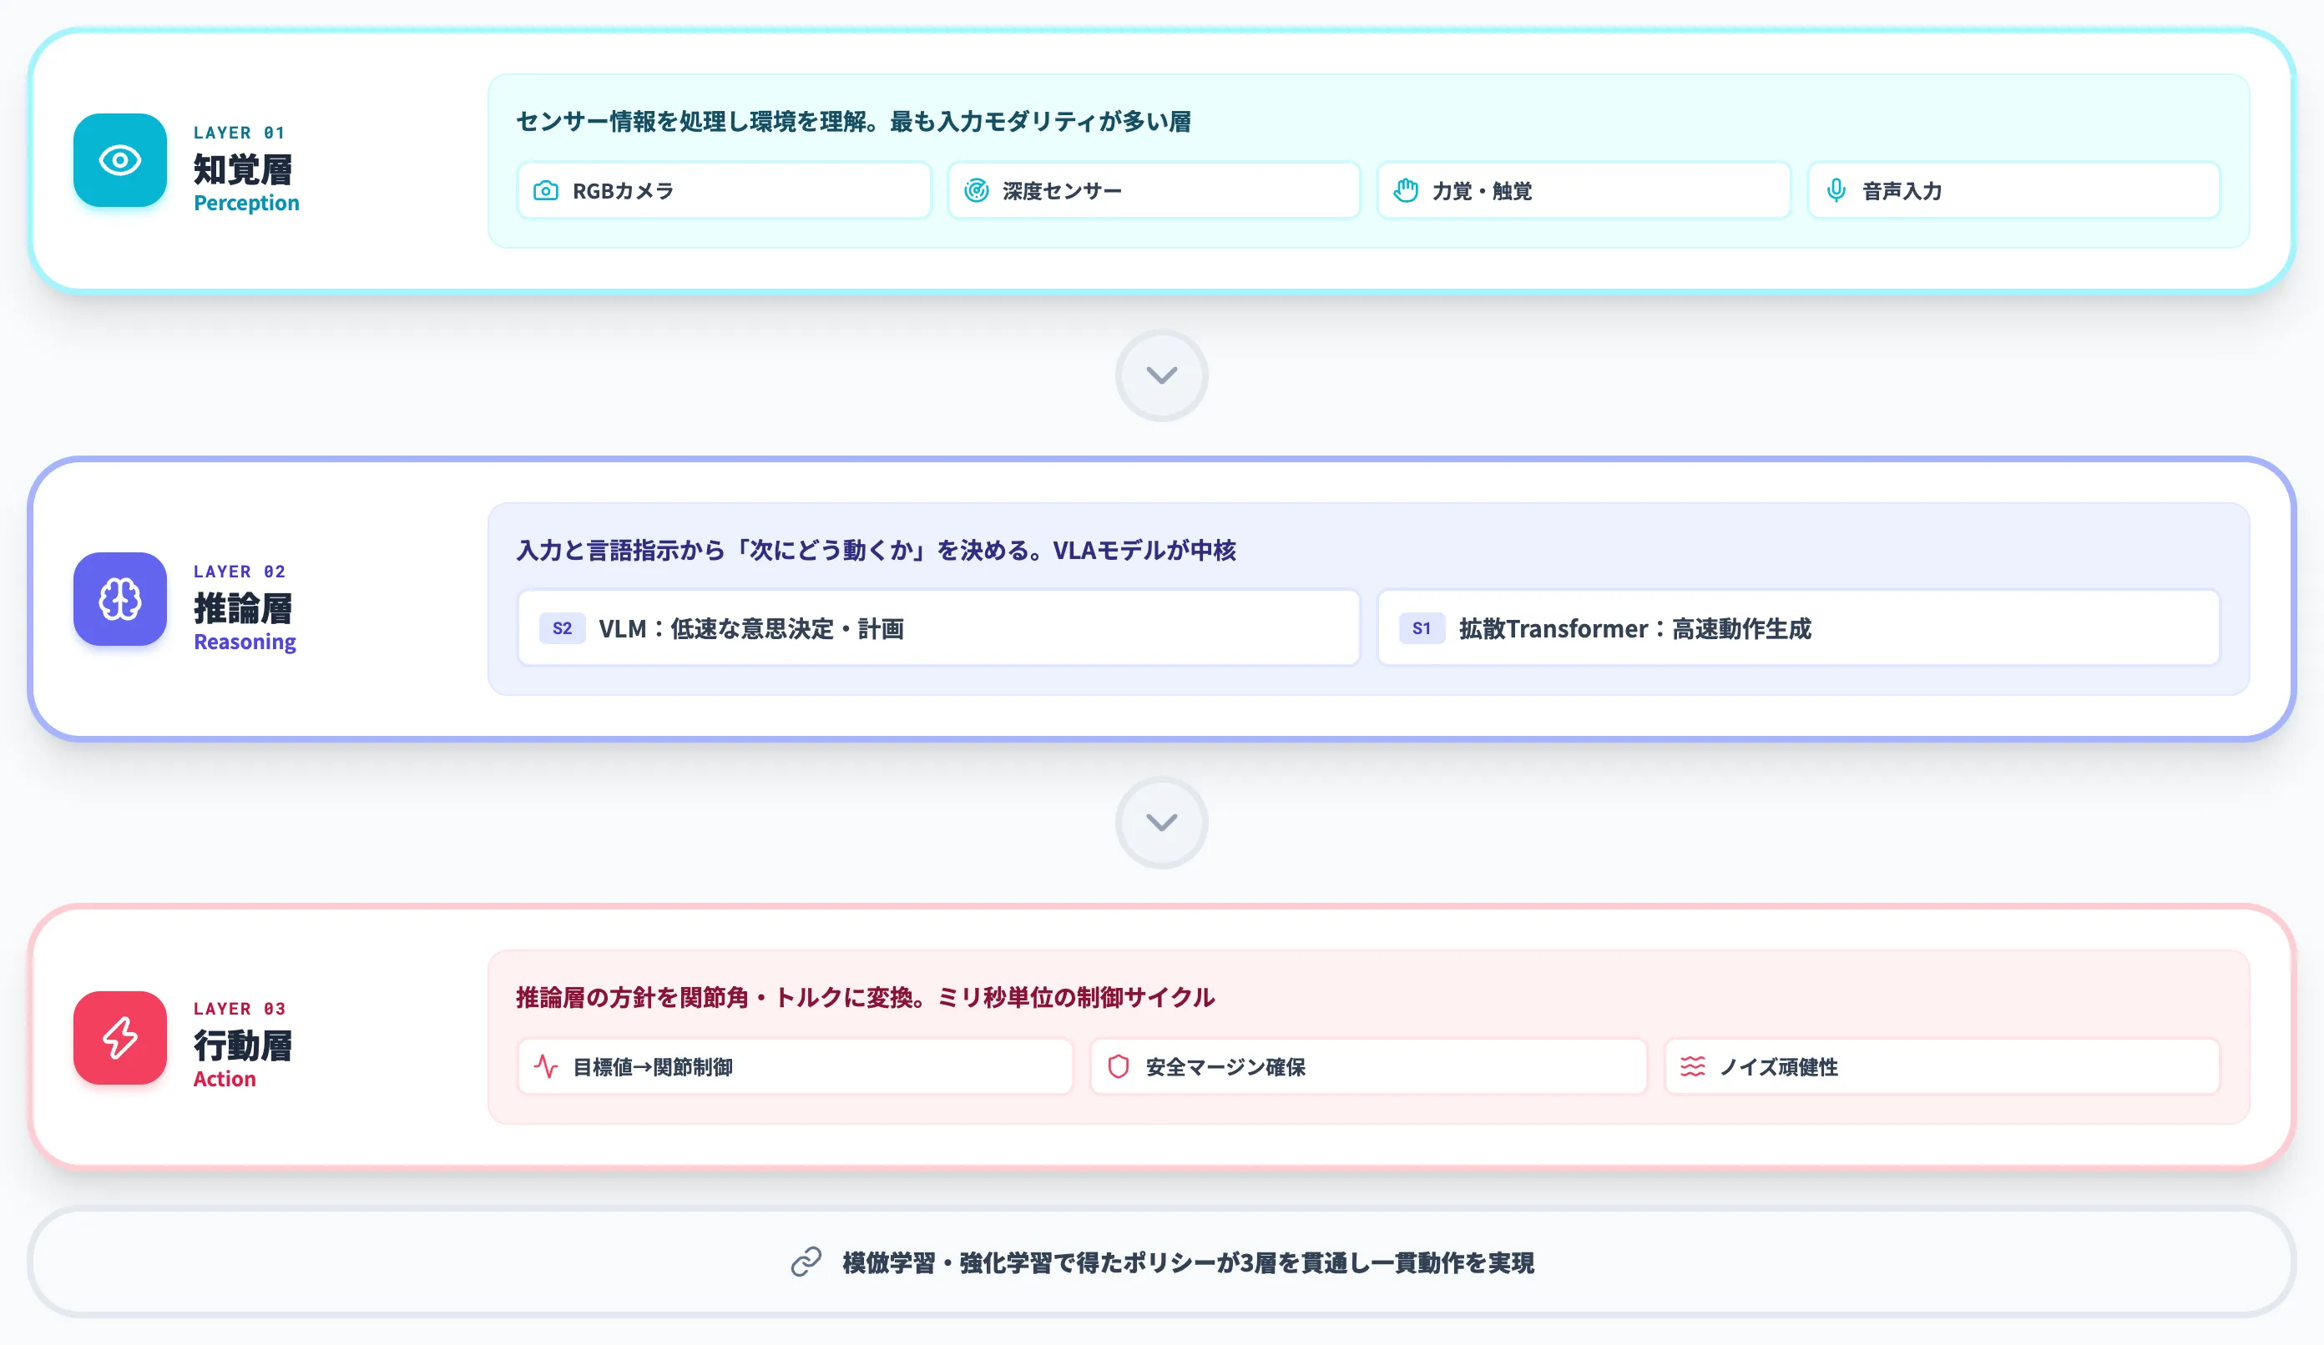
Task: Select the 拡散Transformer：高速動作生成 card
Action: tap(1798, 627)
